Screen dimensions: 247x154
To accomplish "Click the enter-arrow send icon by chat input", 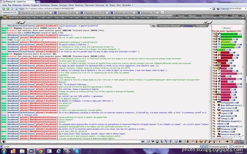I will 143,142.
